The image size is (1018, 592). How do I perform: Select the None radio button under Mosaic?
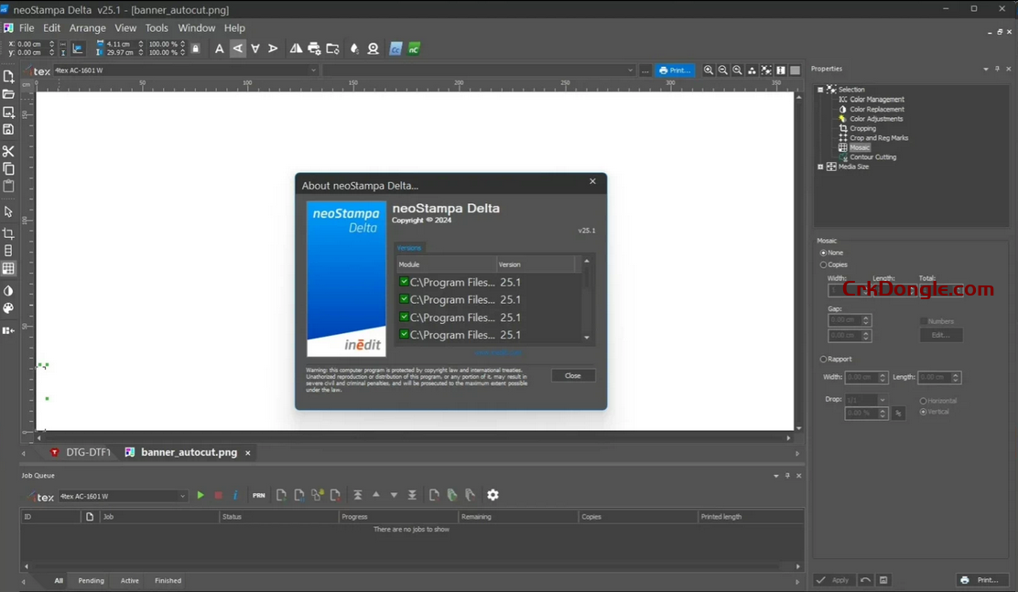tap(823, 253)
